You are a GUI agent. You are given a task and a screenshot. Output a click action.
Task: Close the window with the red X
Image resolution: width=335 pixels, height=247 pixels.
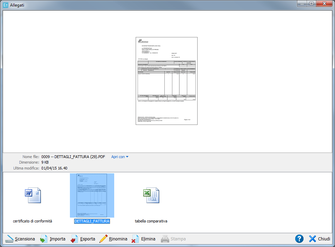pos(324,3)
